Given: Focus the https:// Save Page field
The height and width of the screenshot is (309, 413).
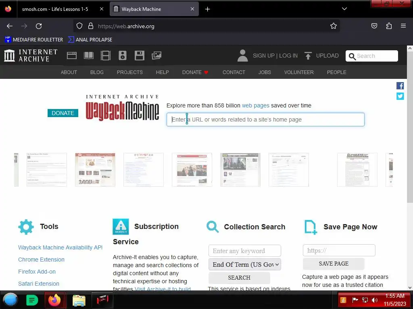Looking at the screenshot, I should [x=339, y=250].
